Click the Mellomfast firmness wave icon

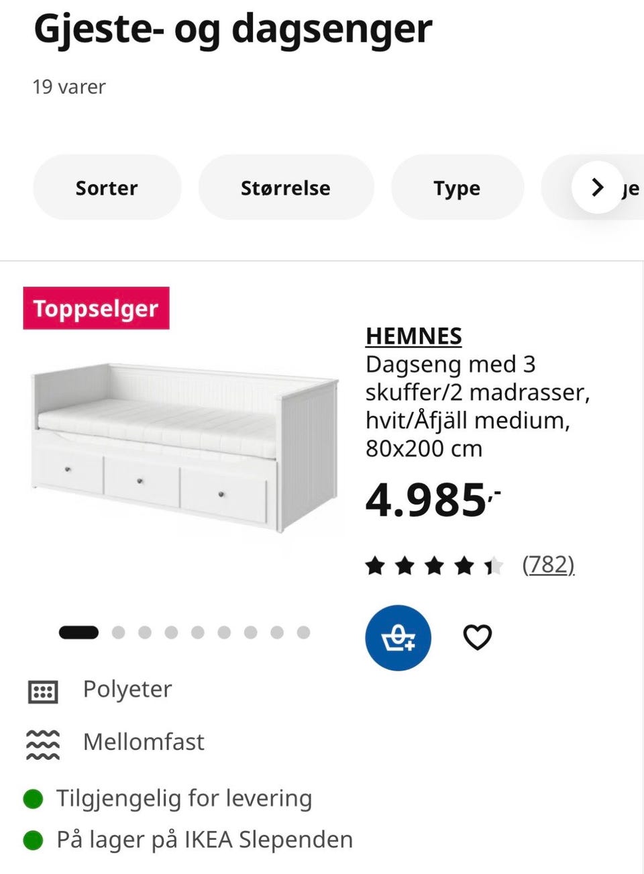pyautogui.click(x=42, y=742)
